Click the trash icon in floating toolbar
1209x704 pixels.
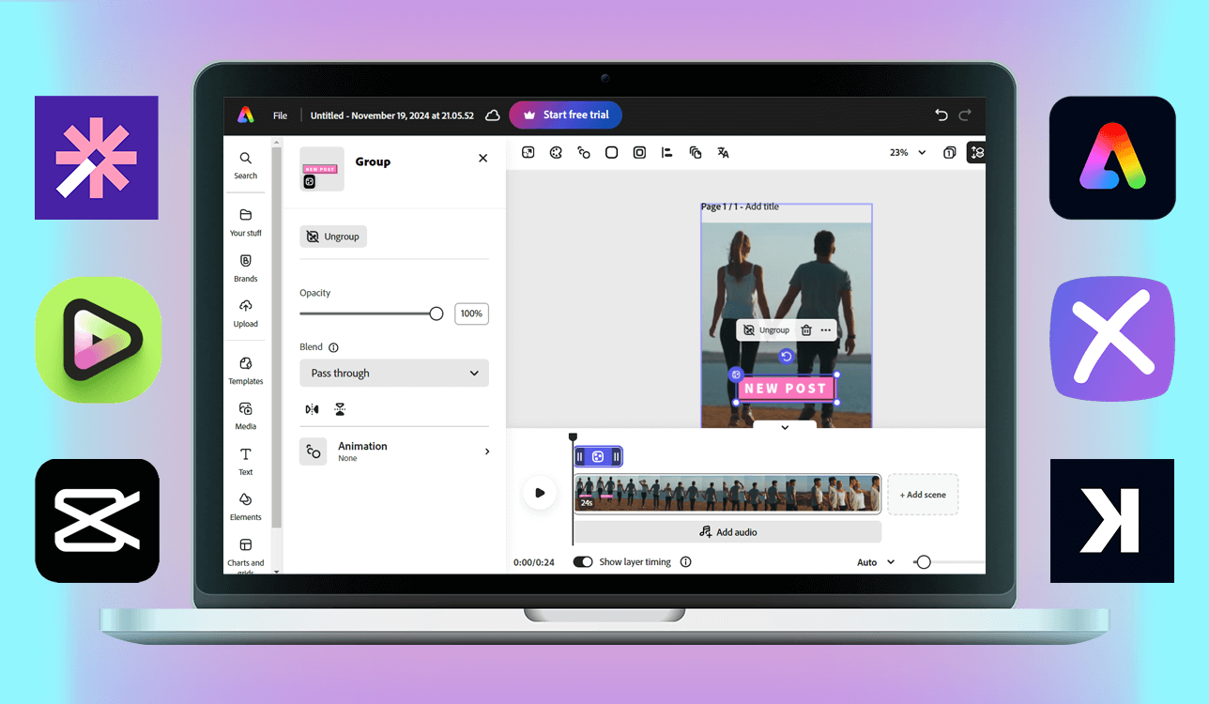pyautogui.click(x=806, y=330)
